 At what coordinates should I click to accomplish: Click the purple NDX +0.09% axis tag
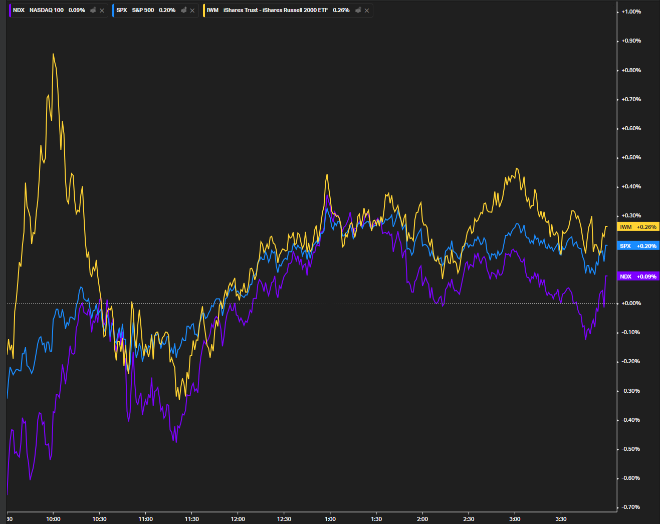click(638, 277)
